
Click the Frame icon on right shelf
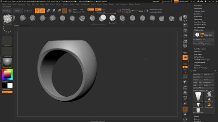185,77
